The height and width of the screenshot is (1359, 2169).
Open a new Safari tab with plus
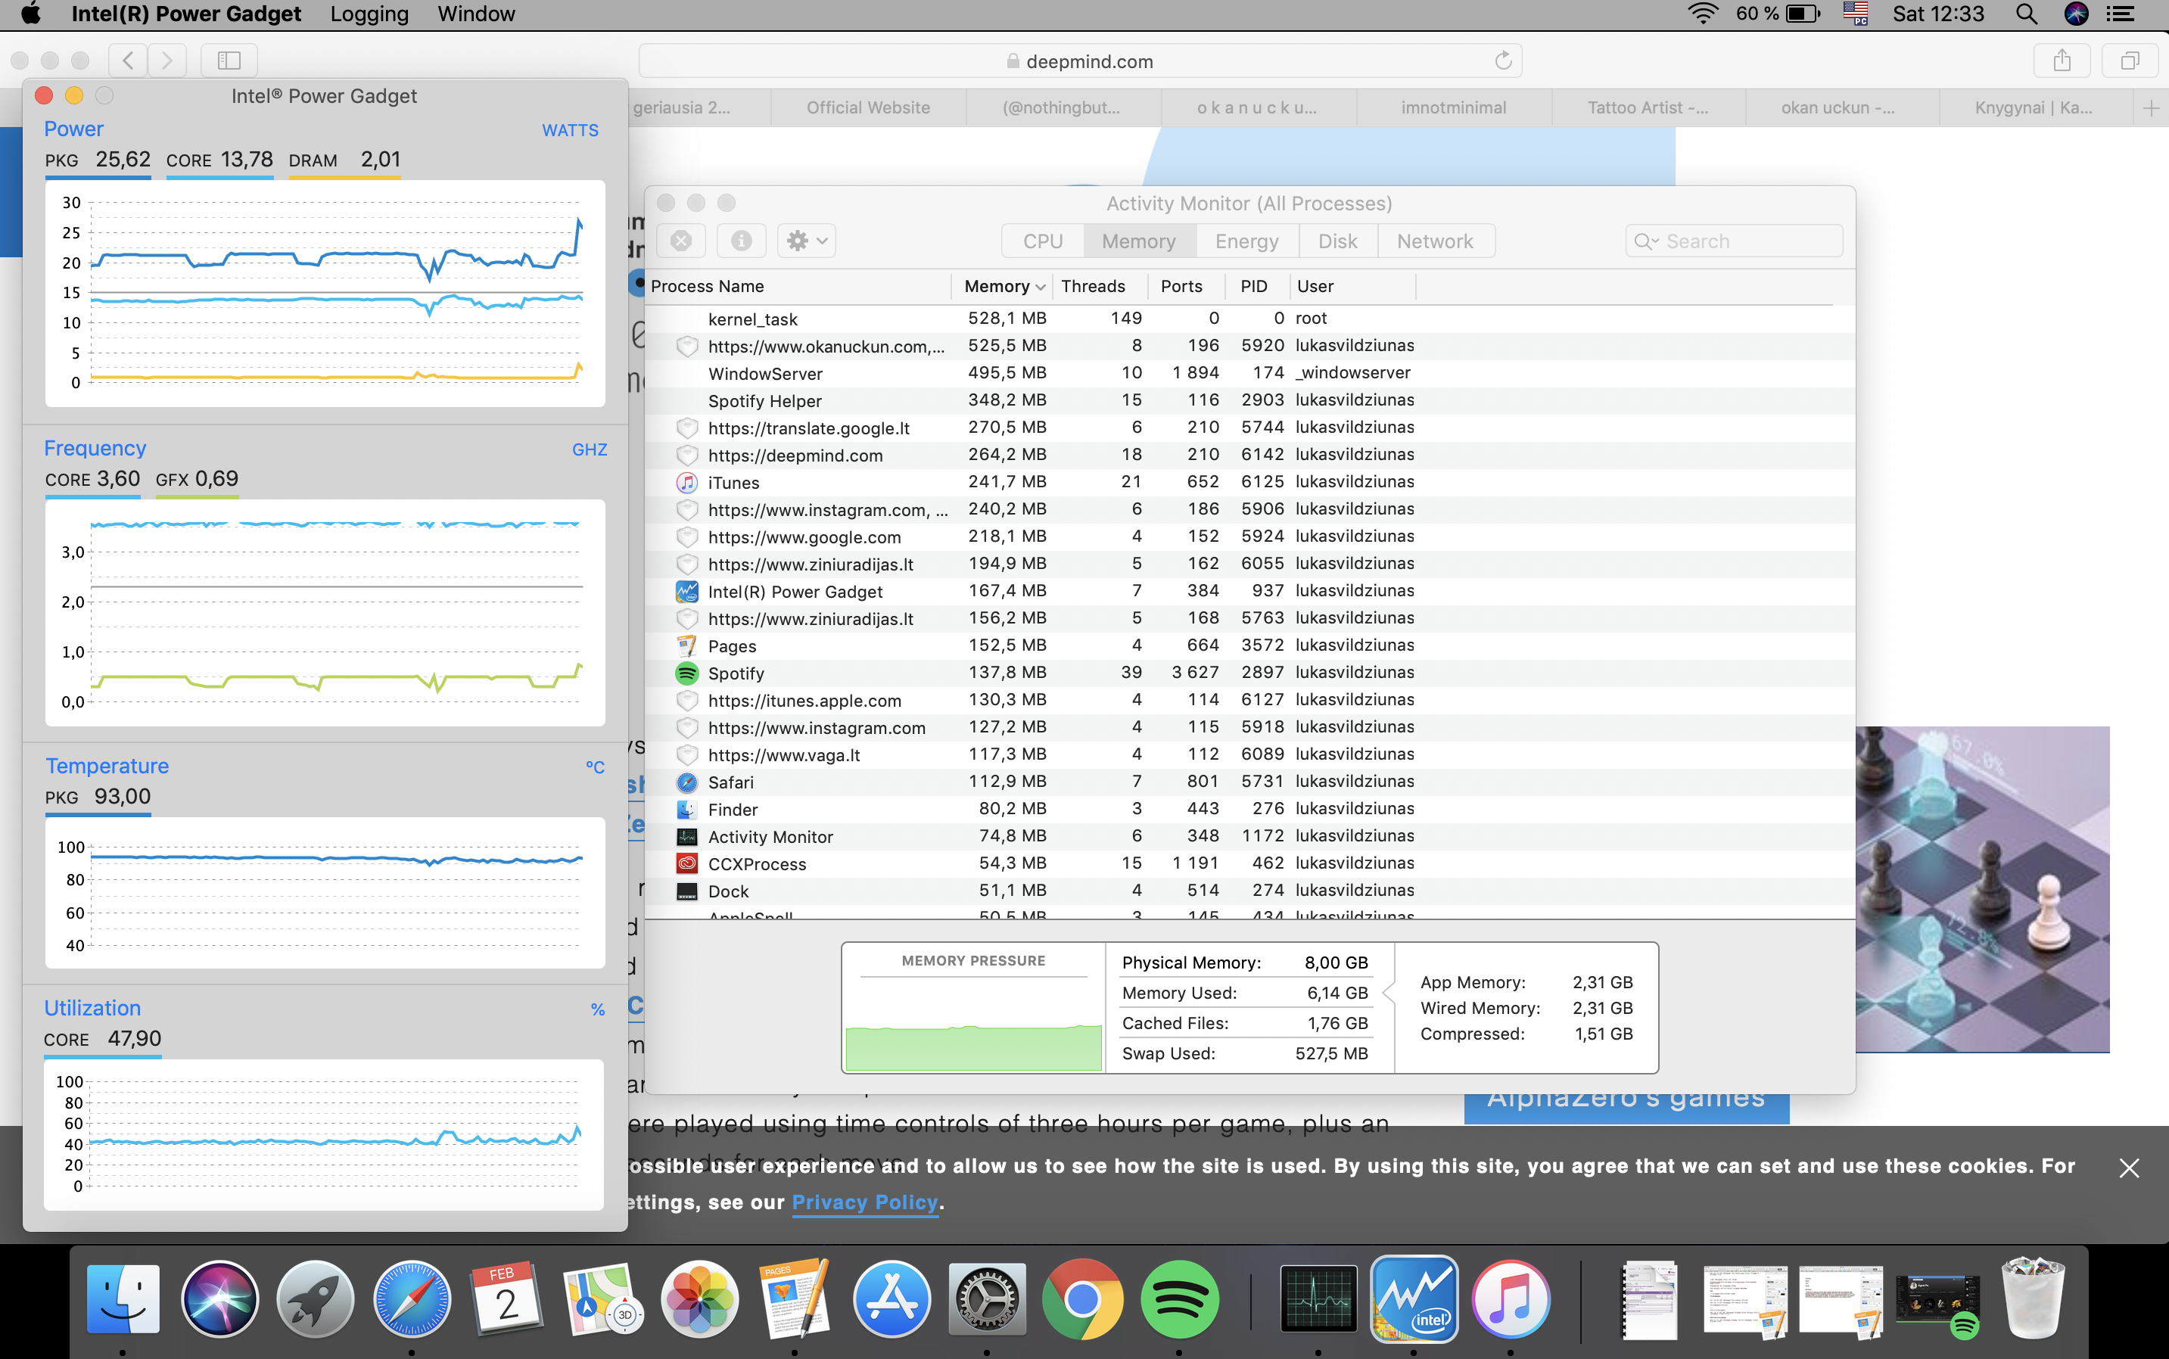pyautogui.click(x=2150, y=108)
